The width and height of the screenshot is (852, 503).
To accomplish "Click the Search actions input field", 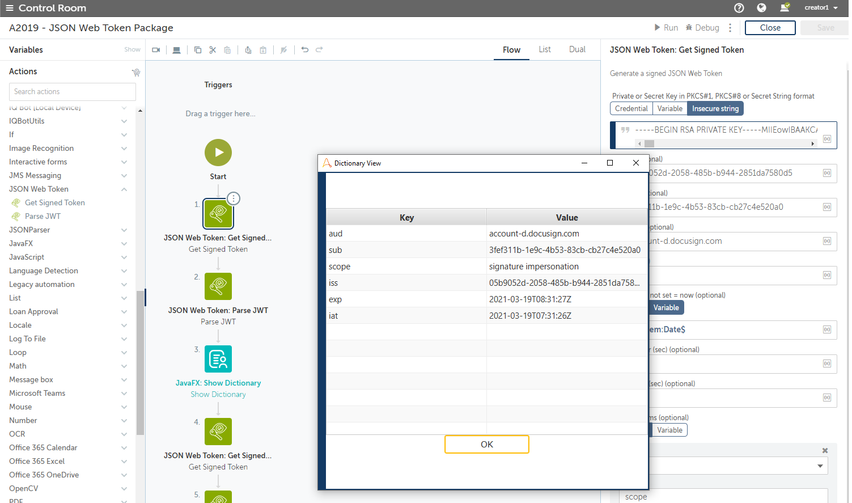I will (73, 92).
